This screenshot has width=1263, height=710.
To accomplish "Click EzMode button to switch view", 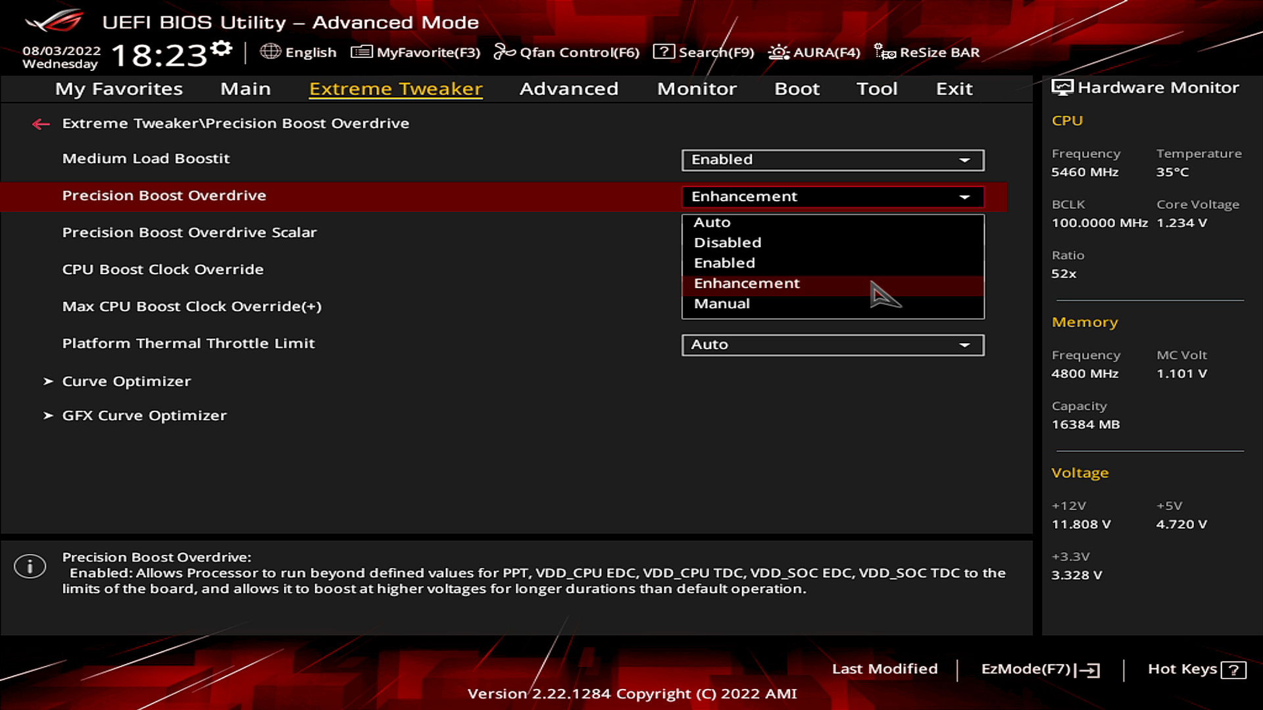I will 1038,669.
